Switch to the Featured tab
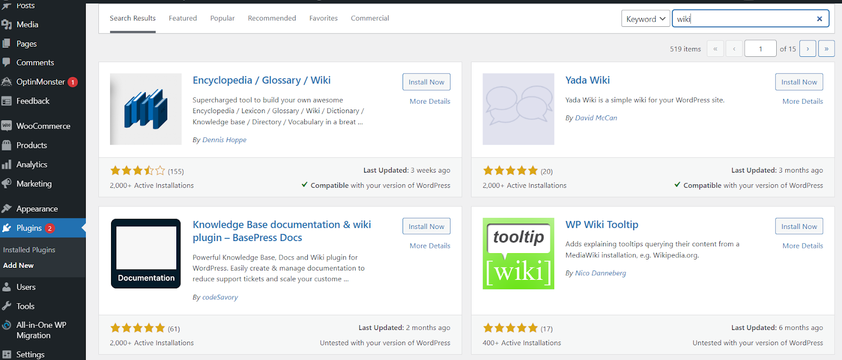This screenshot has width=842, height=360. pyautogui.click(x=183, y=18)
